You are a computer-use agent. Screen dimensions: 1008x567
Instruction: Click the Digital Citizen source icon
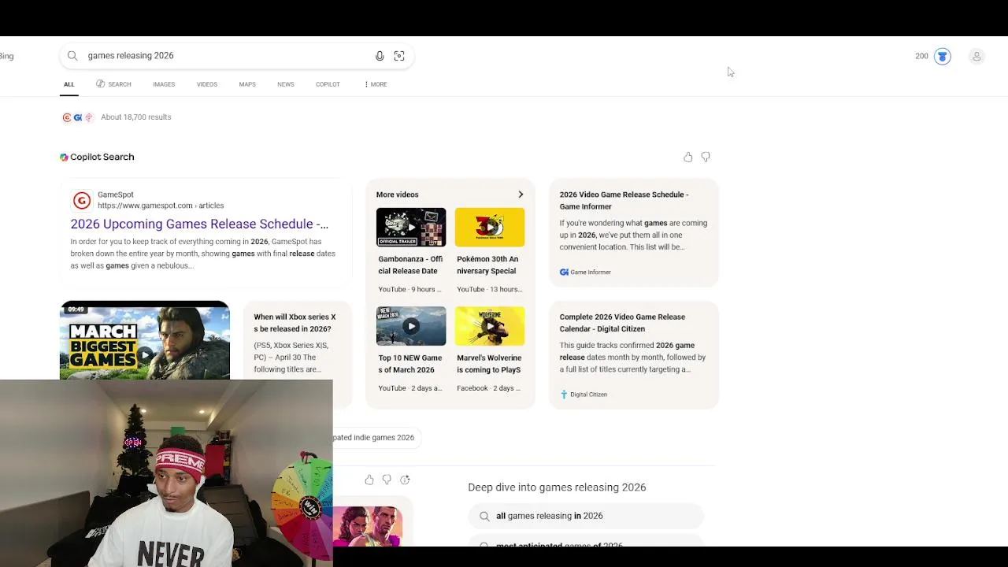(x=564, y=395)
